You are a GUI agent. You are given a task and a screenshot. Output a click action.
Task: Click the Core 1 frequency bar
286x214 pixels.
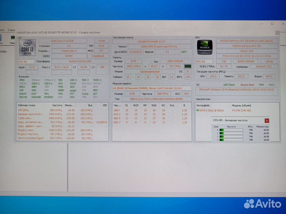[x=231, y=133]
